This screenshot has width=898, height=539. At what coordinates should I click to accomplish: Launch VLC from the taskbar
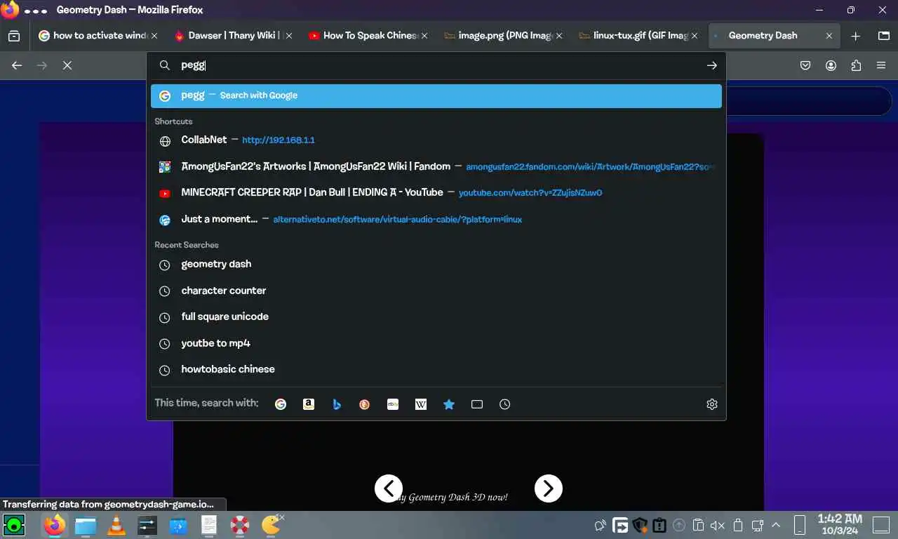(116, 525)
